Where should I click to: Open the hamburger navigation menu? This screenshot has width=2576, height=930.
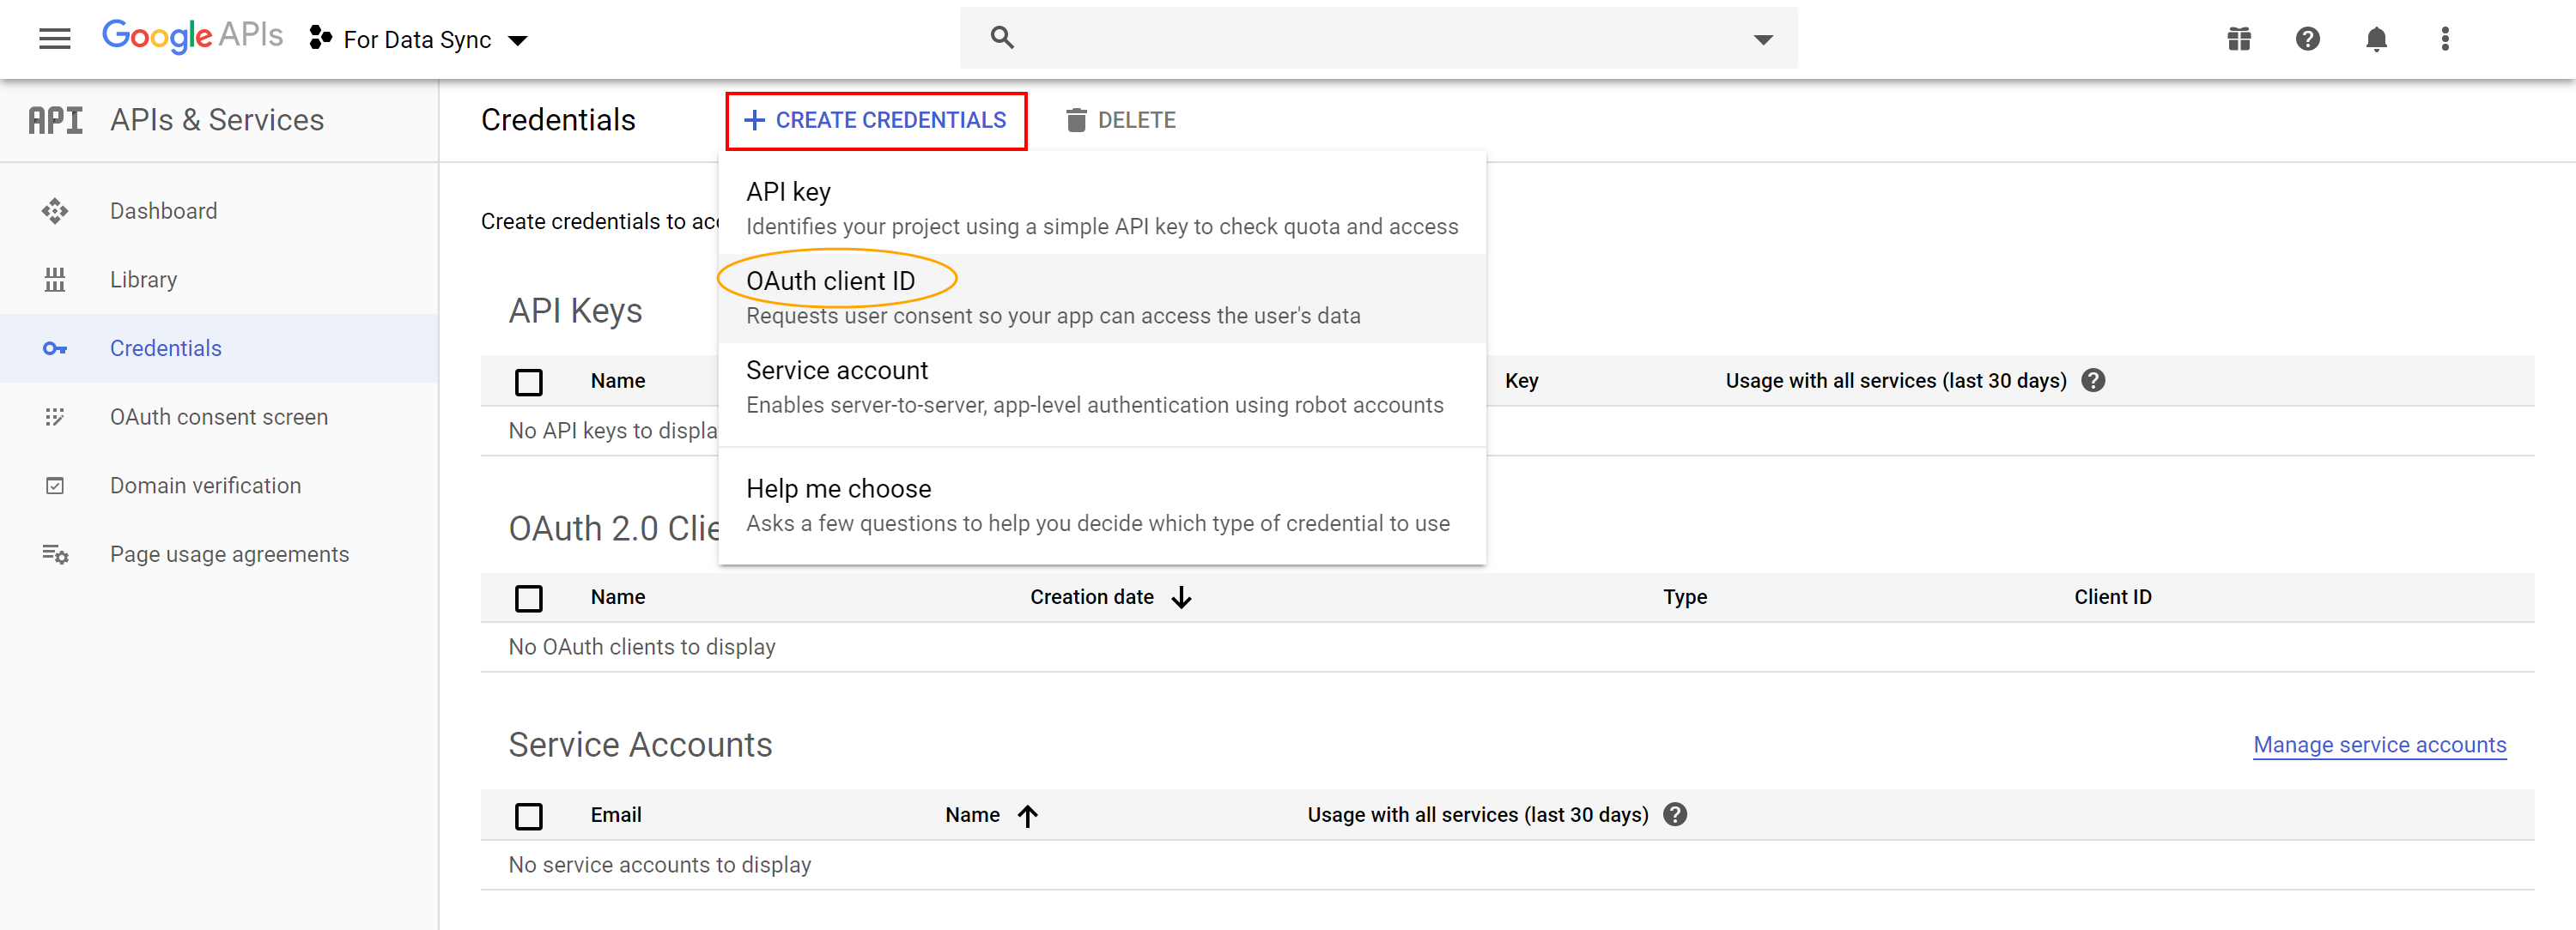pos(54,39)
